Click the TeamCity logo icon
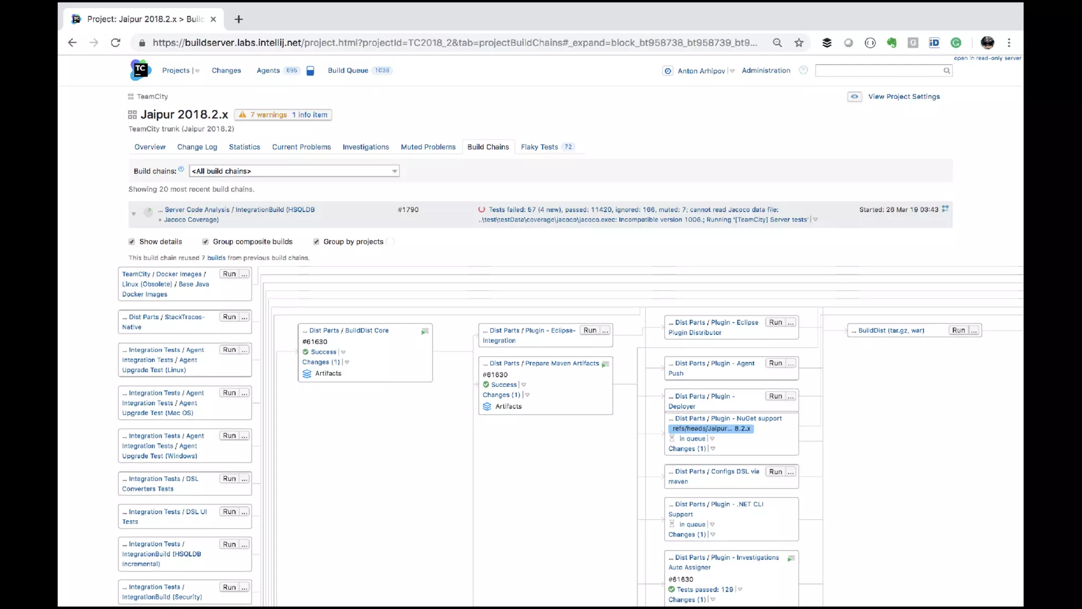This screenshot has width=1082, height=609. click(x=140, y=70)
